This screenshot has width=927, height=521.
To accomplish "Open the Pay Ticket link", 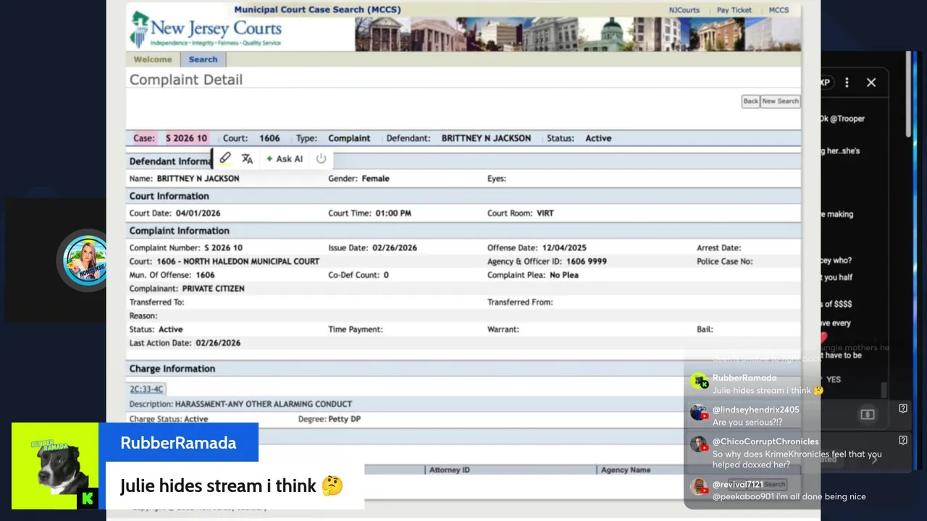I will point(734,10).
